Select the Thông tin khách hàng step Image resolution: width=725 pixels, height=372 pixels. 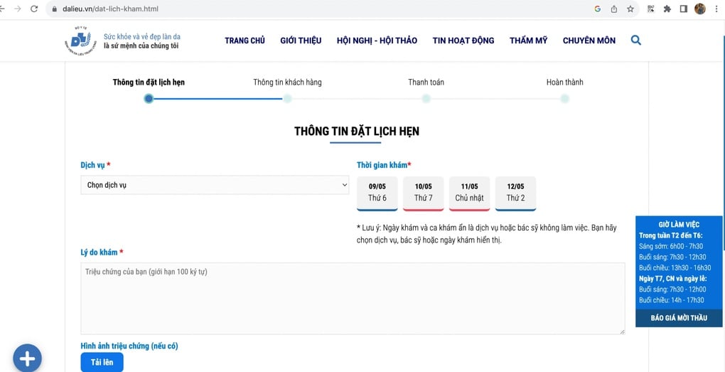(287, 83)
